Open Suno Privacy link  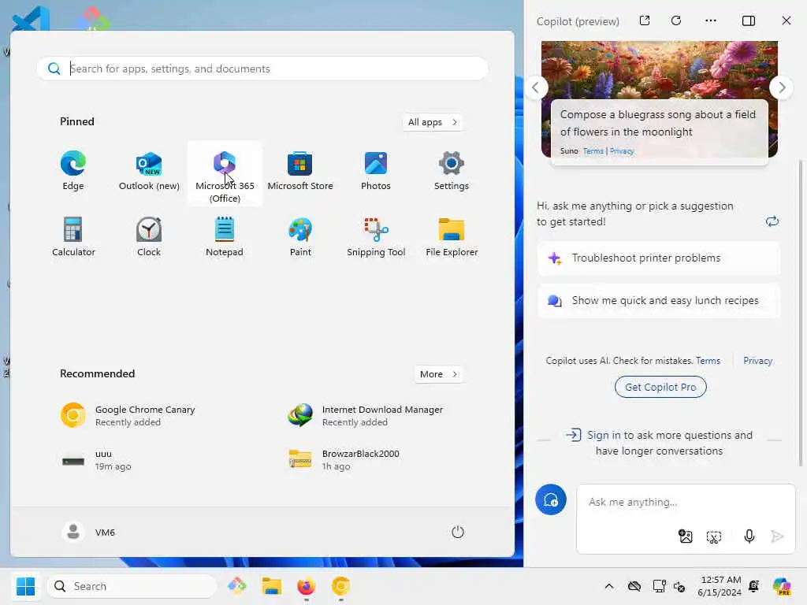tap(622, 151)
